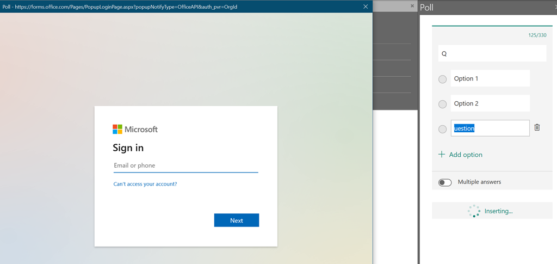557x264 pixels.
Task: Close the Poll sign-in popup window
Action: (x=366, y=7)
